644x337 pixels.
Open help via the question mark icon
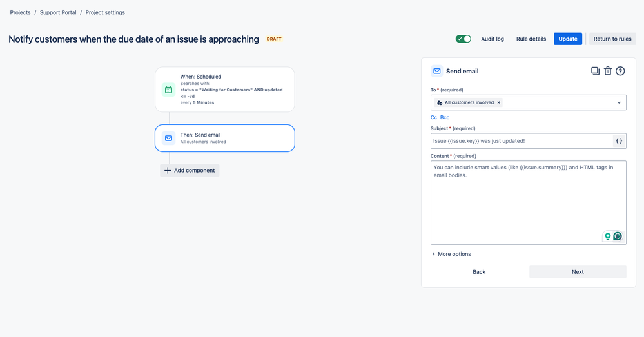[x=620, y=71]
